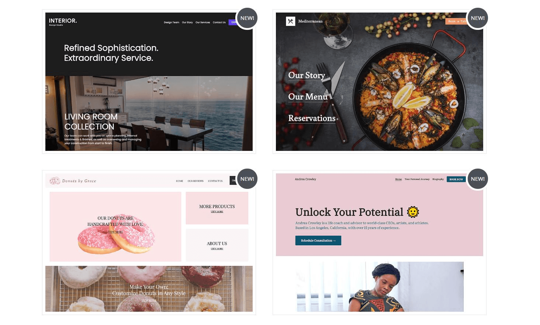Click the Schedule Consultation button
The width and height of the screenshot is (540, 325).
[318, 241]
